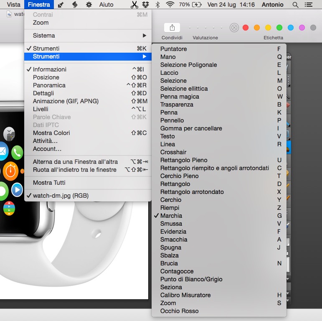
Task: Apply the red label color
Action: 246,28
